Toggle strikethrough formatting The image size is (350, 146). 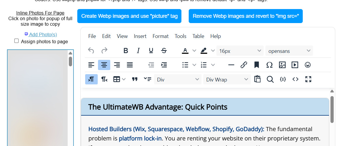tap(164, 51)
